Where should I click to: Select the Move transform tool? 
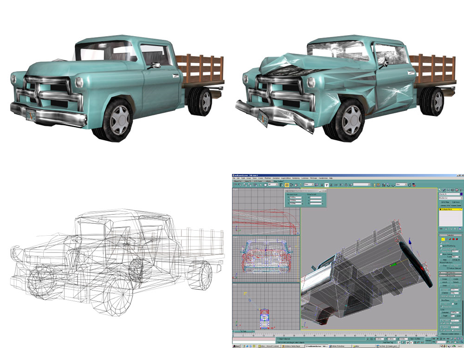tap(287, 185)
